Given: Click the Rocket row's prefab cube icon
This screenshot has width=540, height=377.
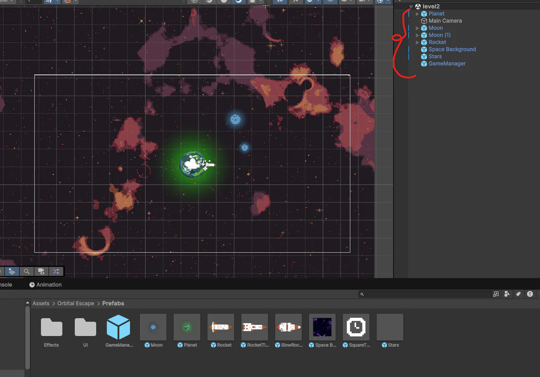Looking at the screenshot, I should [x=424, y=42].
